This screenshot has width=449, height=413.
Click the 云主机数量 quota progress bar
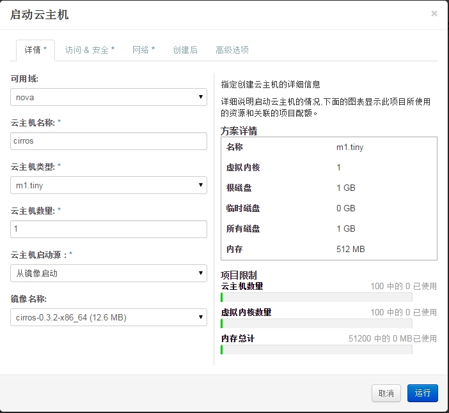click(317, 297)
